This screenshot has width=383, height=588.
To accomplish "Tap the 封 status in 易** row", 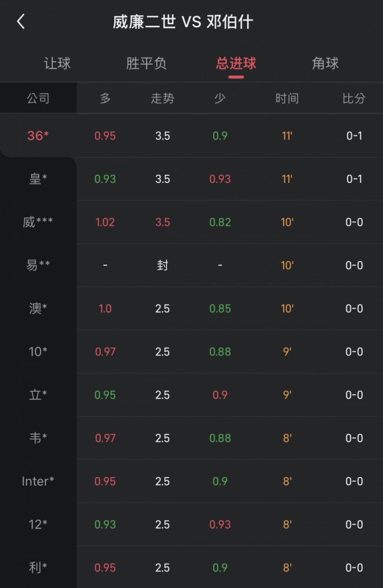I will tap(162, 265).
